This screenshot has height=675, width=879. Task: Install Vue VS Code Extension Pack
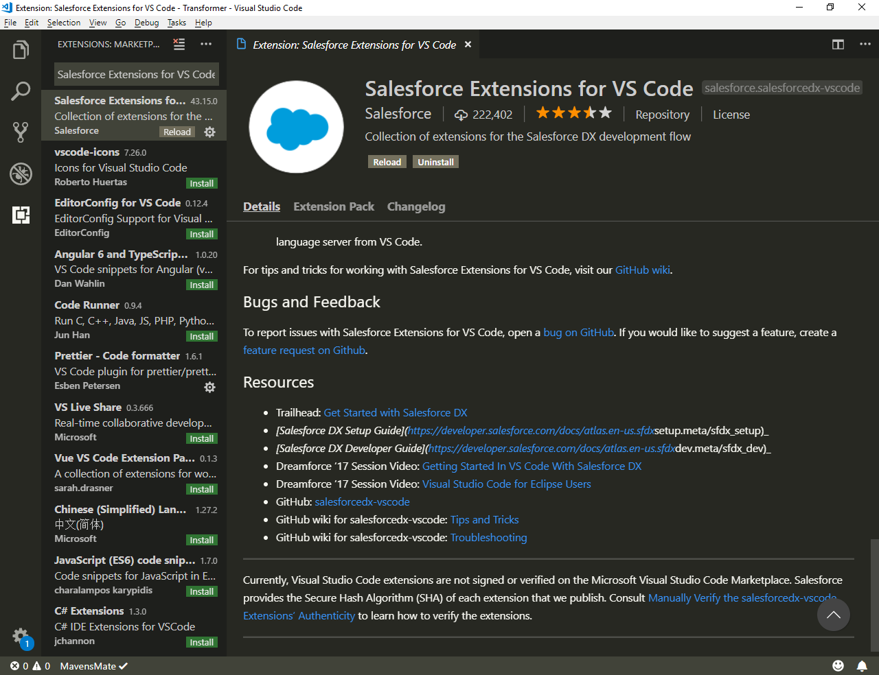coord(202,489)
